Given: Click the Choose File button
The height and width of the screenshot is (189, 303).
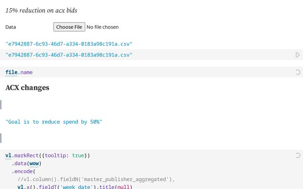Looking at the screenshot, I should pos(69,27).
